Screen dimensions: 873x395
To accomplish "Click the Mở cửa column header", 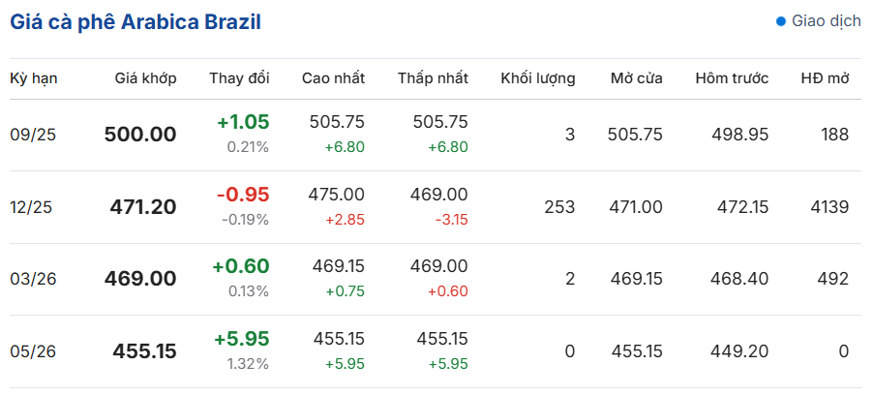I will click(637, 78).
